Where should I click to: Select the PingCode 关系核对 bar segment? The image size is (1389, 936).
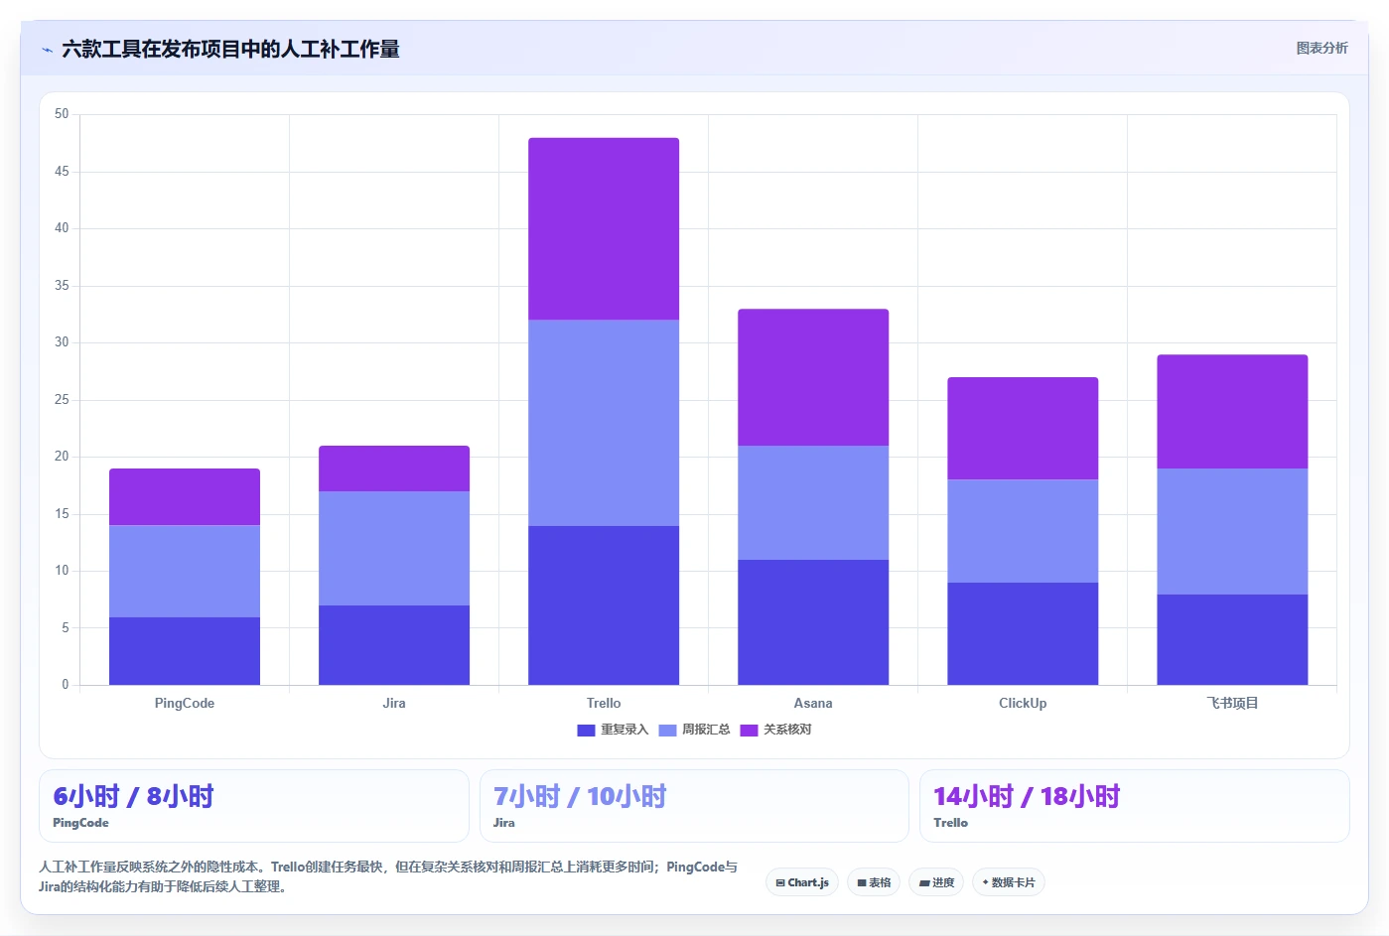[185, 496]
